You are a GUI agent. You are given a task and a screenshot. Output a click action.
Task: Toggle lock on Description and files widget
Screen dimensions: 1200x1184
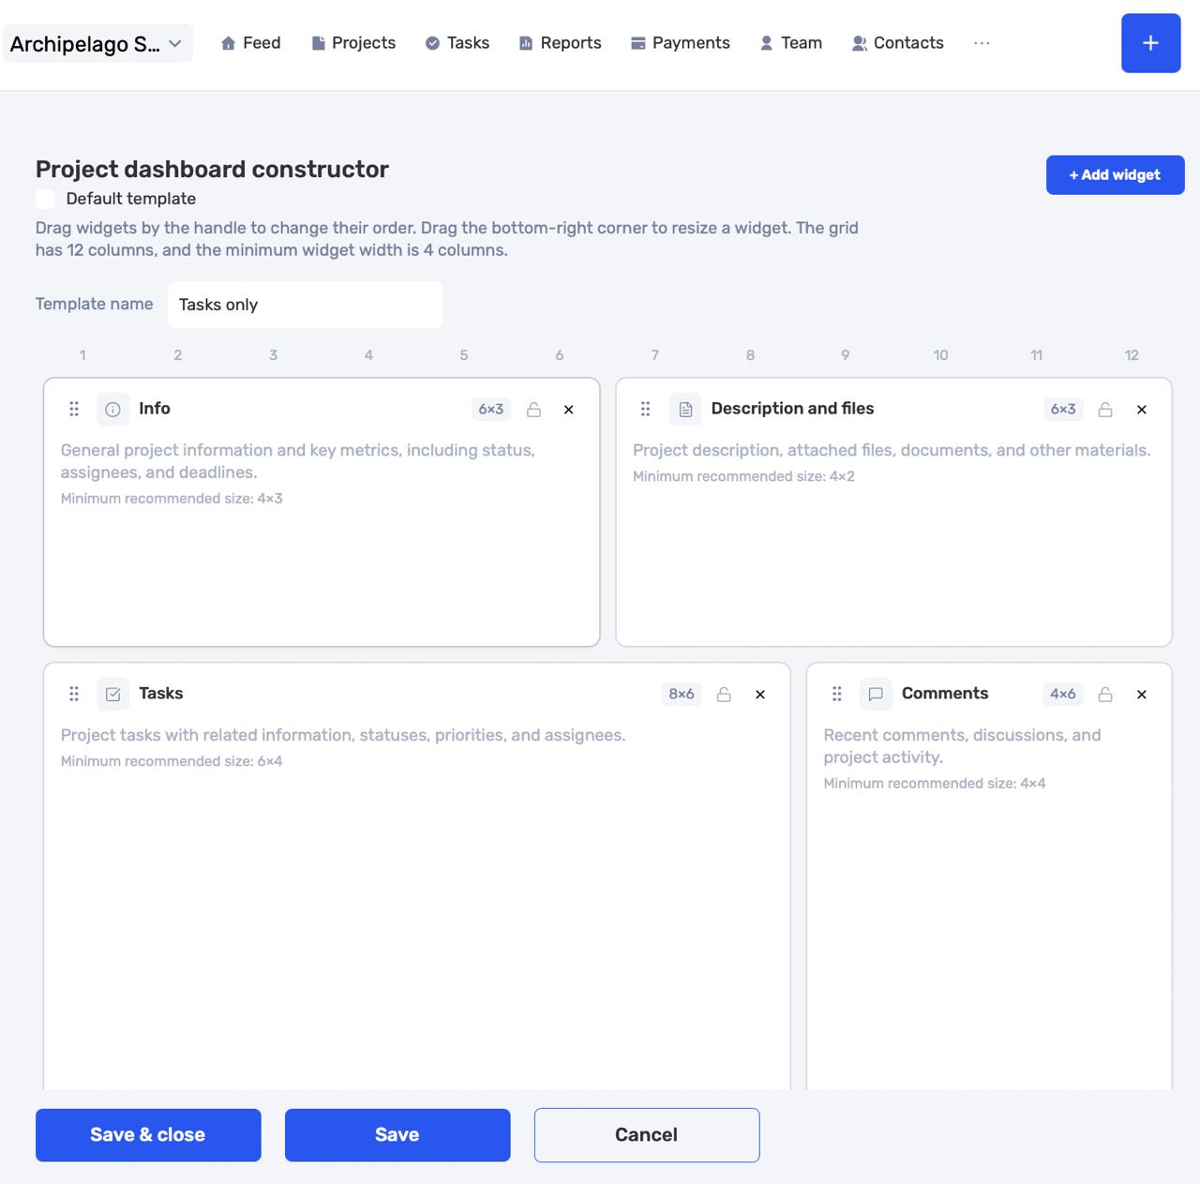click(x=1105, y=410)
